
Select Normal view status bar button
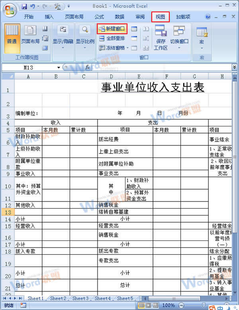tap(141, 306)
